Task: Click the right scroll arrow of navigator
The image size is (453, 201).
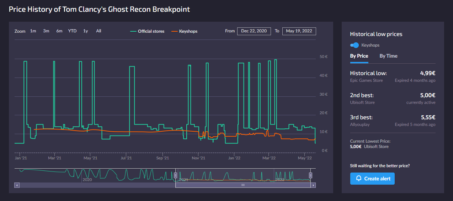Action: click(x=313, y=185)
